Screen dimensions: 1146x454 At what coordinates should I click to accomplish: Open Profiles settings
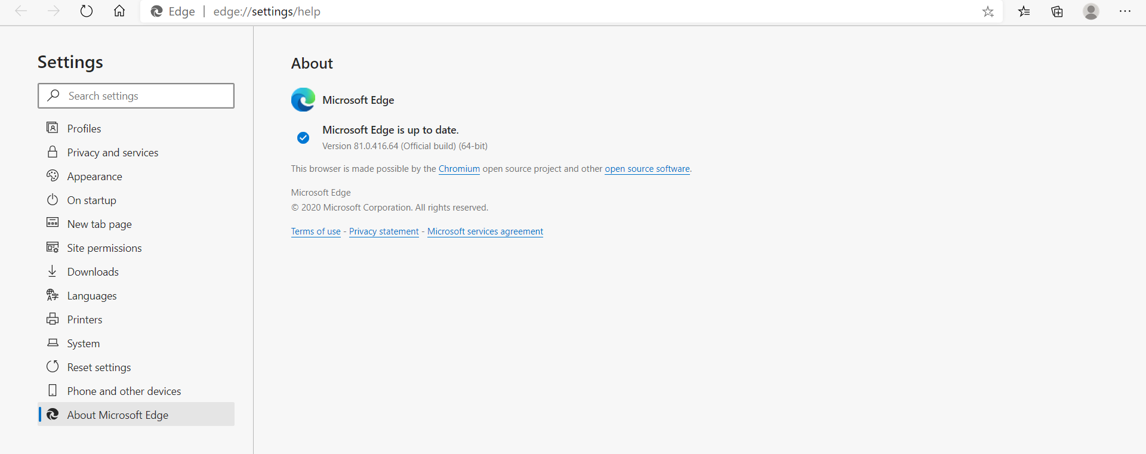(136, 128)
